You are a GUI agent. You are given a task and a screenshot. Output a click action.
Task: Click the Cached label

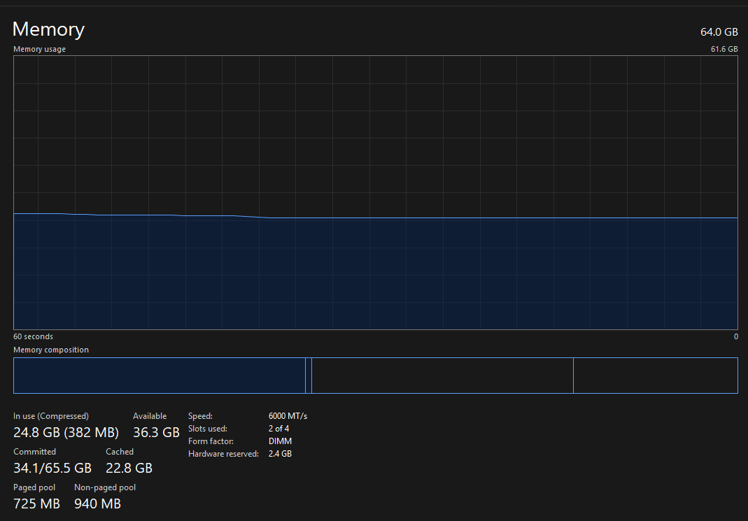coord(120,451)
